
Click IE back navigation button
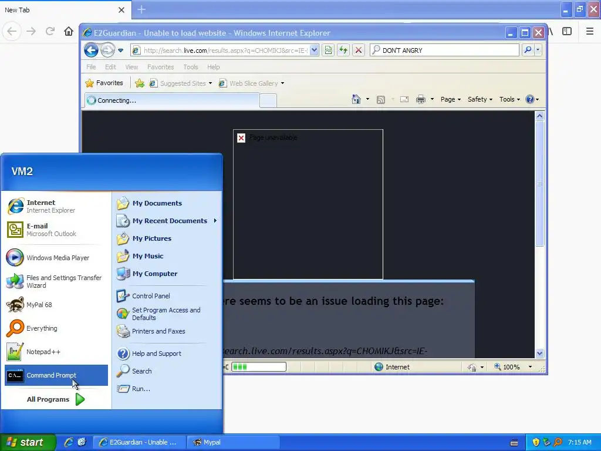91,50
